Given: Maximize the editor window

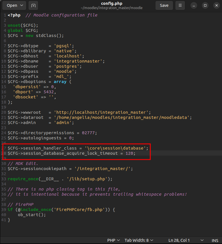Looking at the screenshot, I should [205, 5].
